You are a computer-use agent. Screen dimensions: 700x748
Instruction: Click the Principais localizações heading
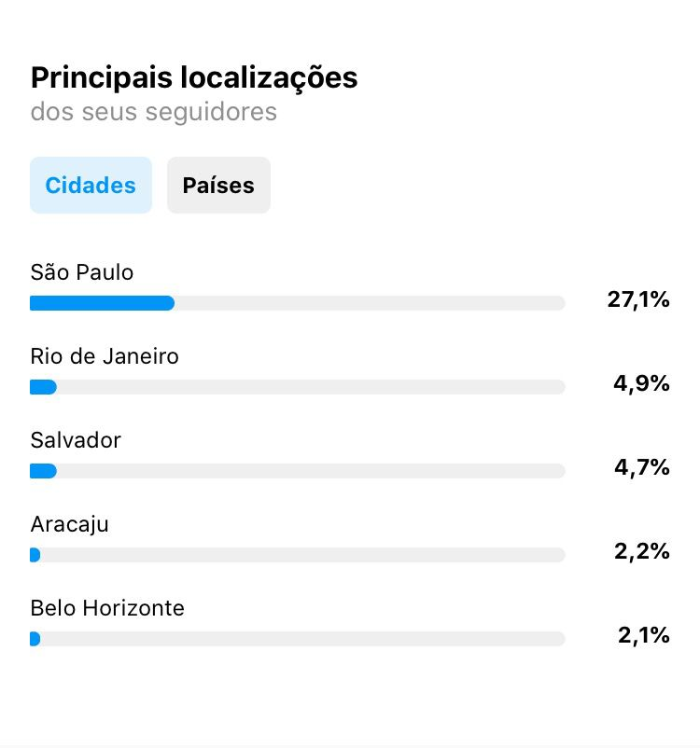tap(194, 78)
